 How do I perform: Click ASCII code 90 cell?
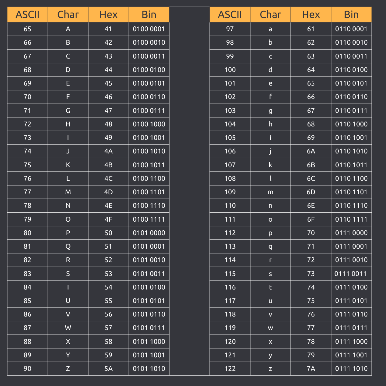click(28, 369)
